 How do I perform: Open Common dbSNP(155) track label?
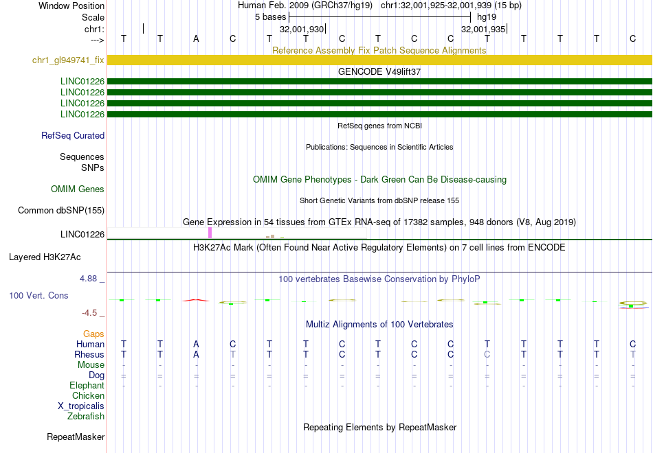click(61, 211)
